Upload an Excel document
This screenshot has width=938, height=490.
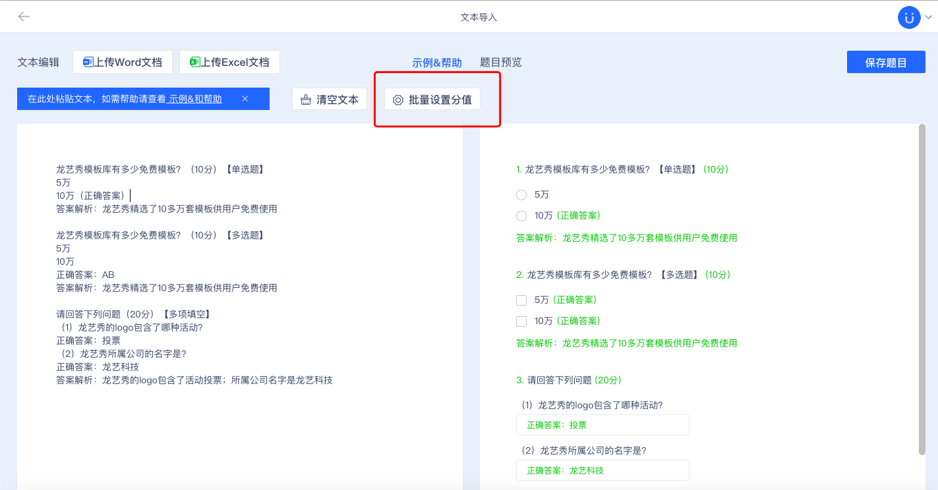[229, 62]
